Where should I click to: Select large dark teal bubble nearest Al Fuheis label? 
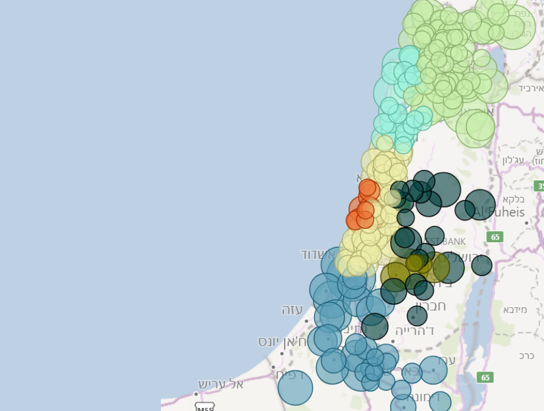coord(480,205)
